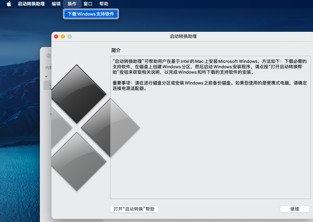Image resolution: width=313 pixels, height=222 pixels.
Task: Open the 帮助 menu
Action: click(104, 4)
